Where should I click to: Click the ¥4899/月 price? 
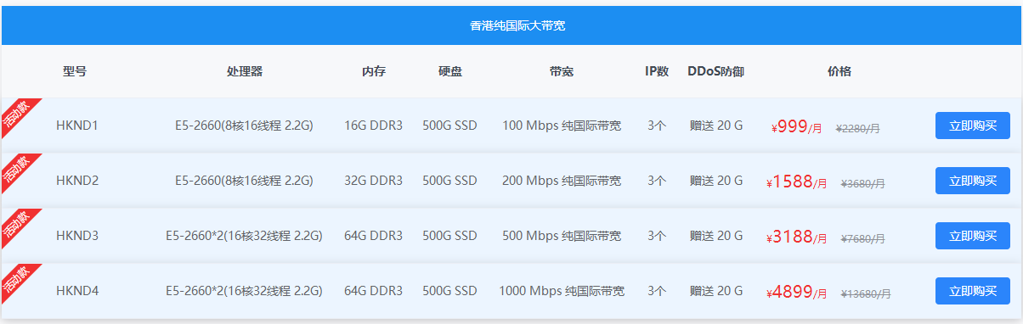coord(796,293)
